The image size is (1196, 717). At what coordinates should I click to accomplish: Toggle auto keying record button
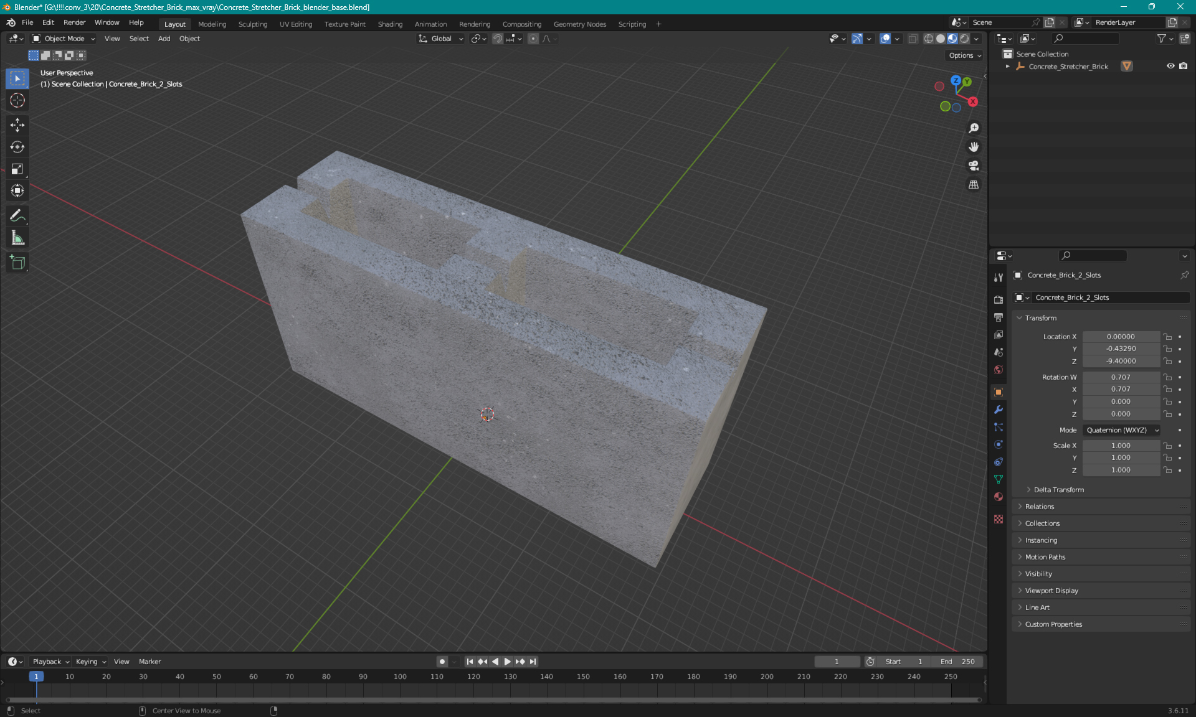(442, 662)
